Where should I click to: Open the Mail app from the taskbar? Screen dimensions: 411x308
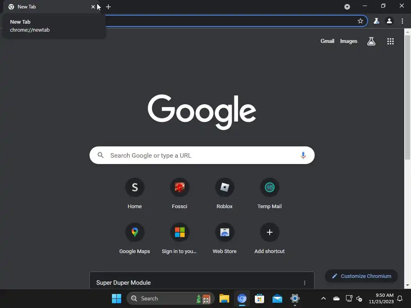(x=277, y=298)
